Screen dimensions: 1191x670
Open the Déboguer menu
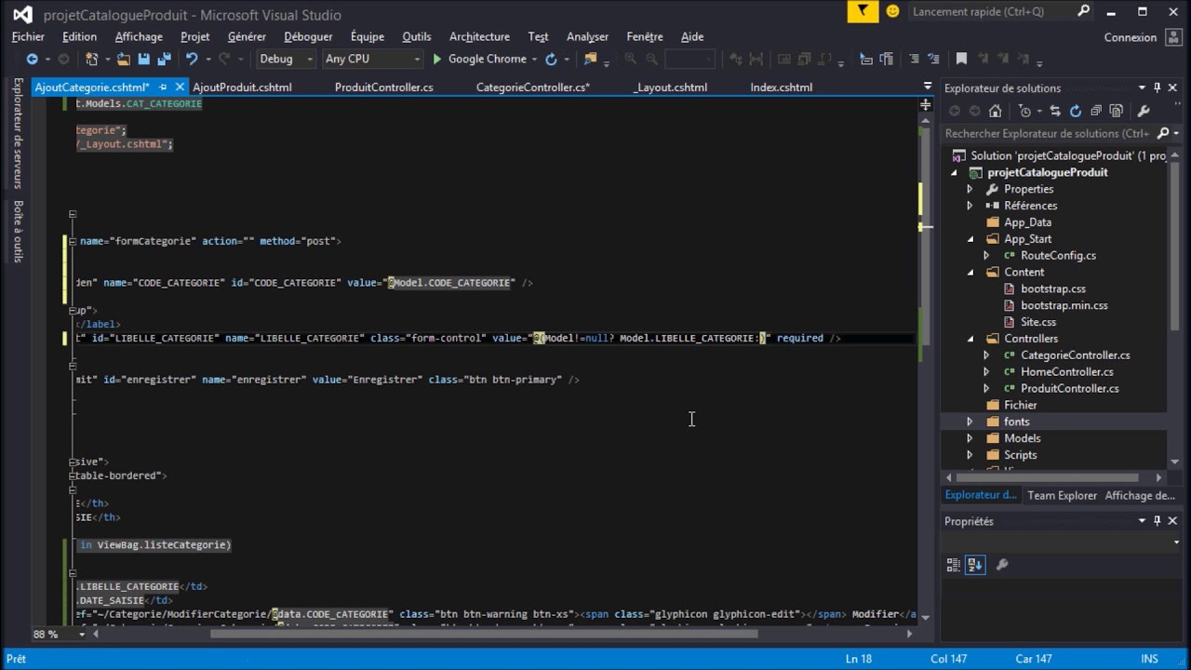[x=308, y=36]
